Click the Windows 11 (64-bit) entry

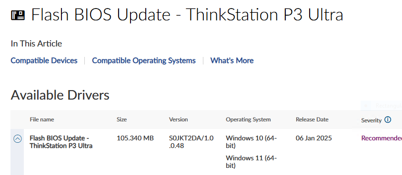click(251, 162)
